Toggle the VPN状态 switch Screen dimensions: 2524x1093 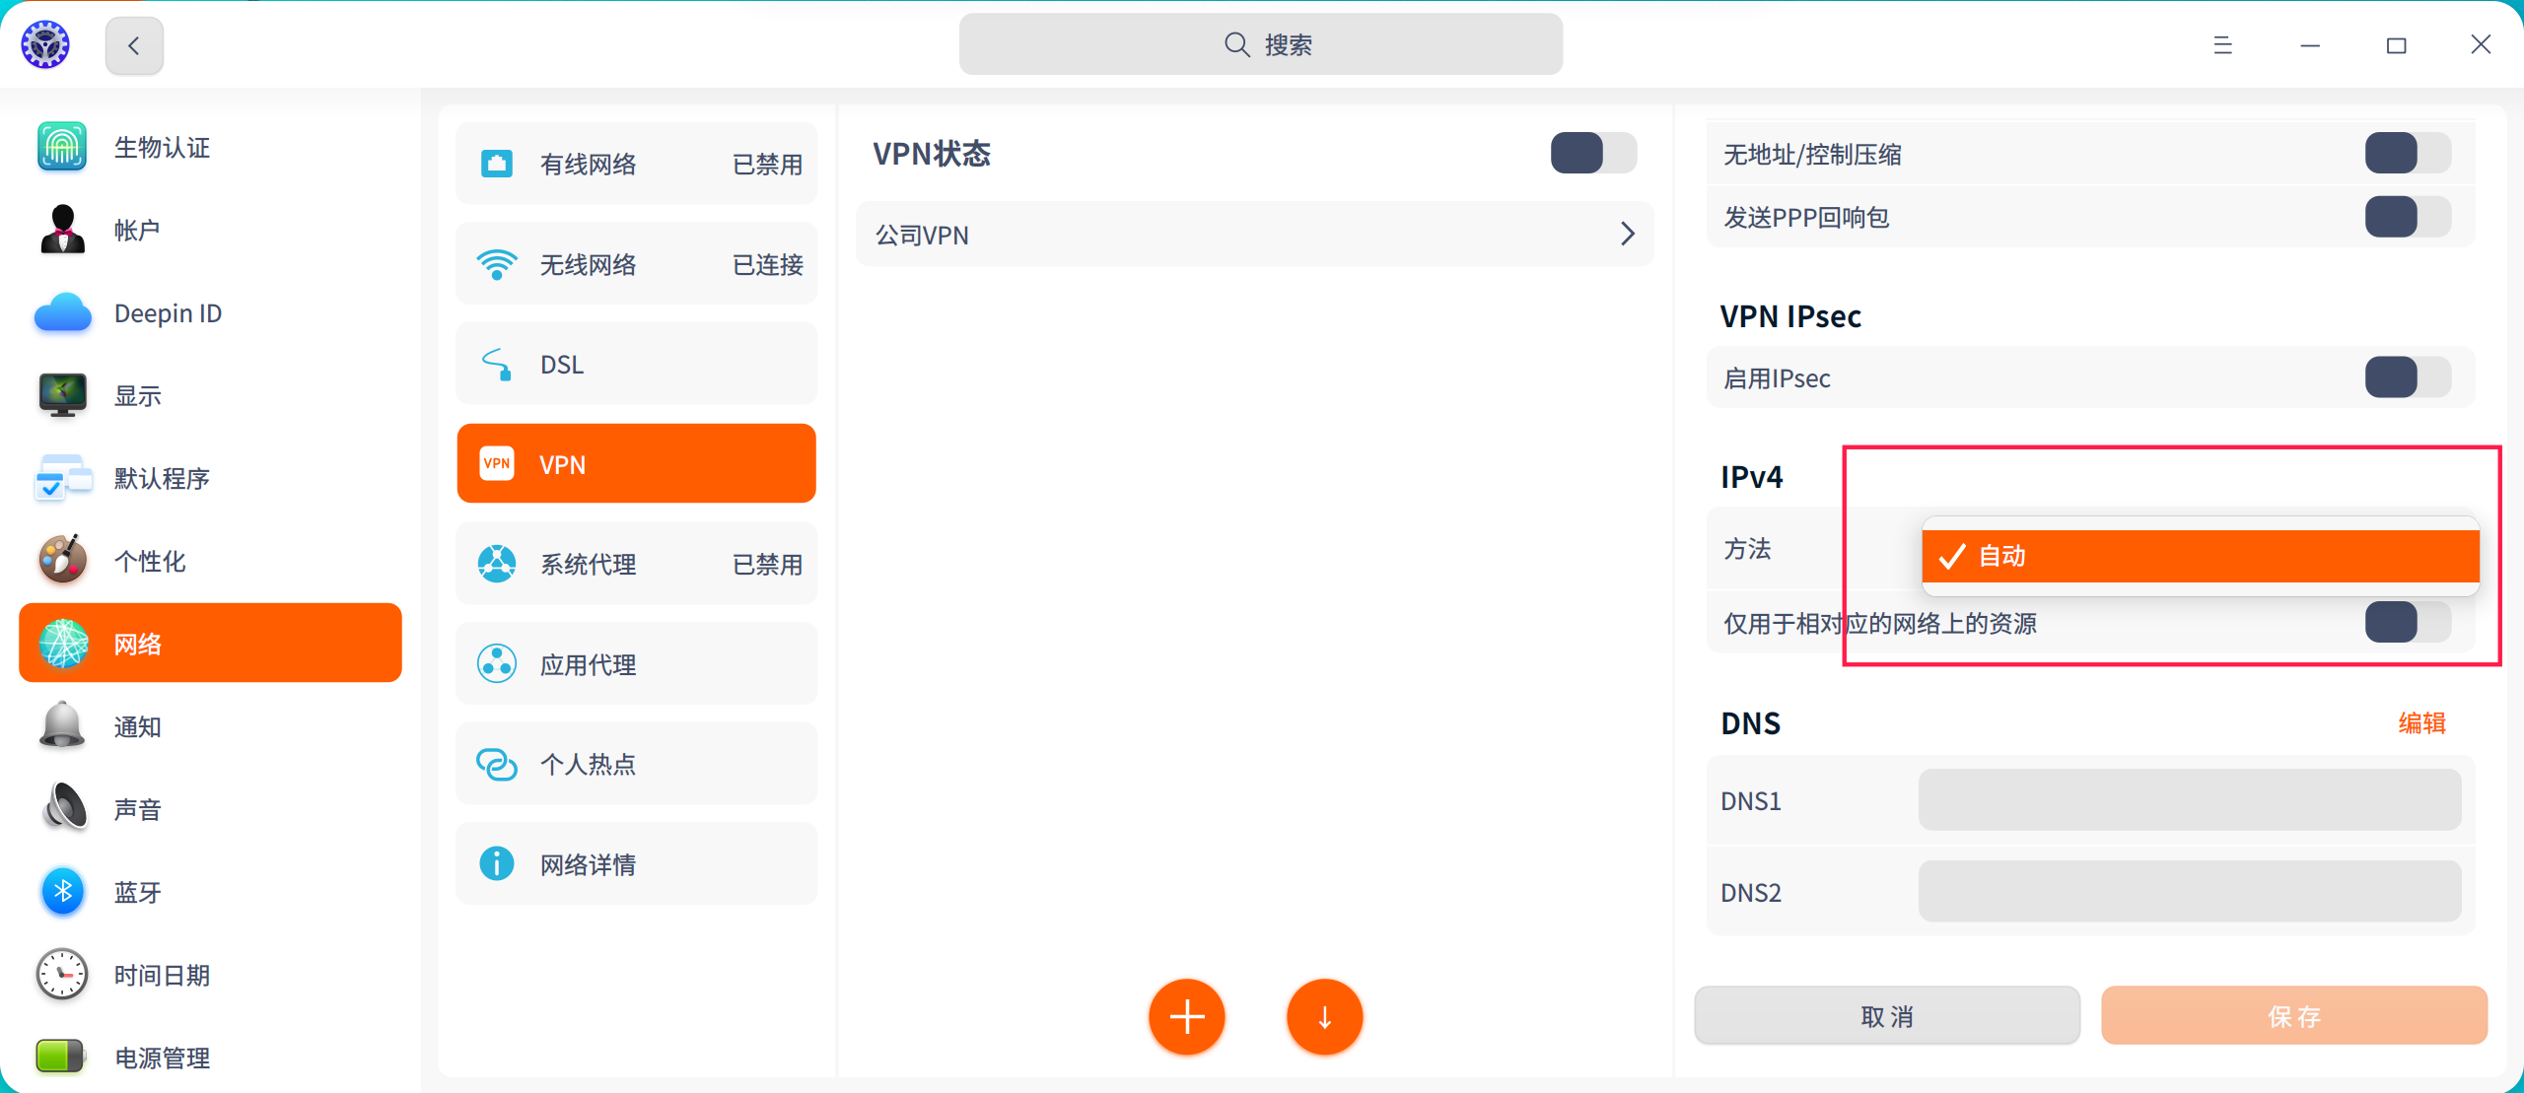pos(1592,153)
